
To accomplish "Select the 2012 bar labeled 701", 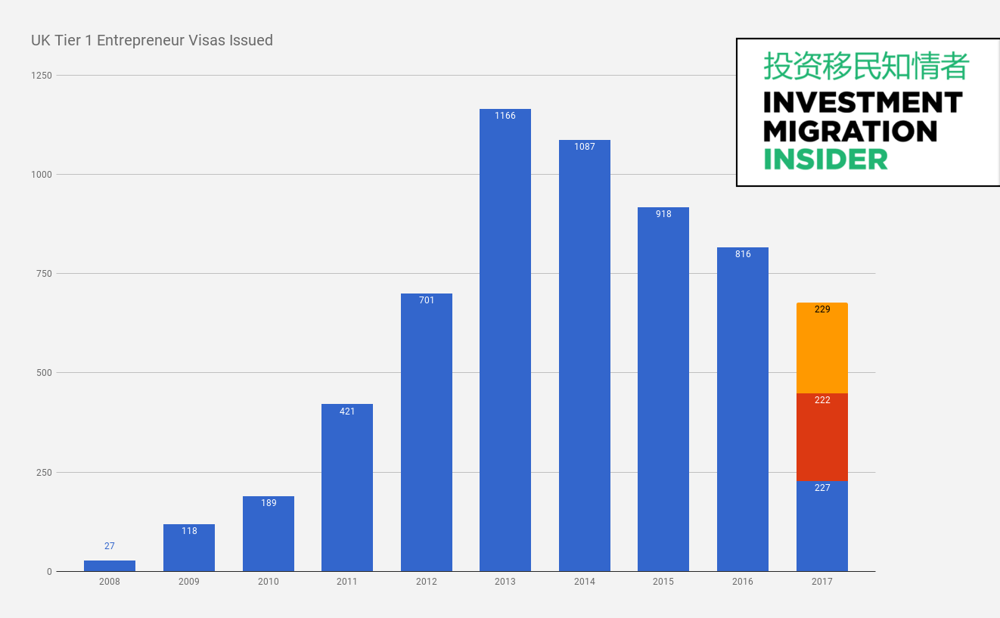I will click(427, 432).
